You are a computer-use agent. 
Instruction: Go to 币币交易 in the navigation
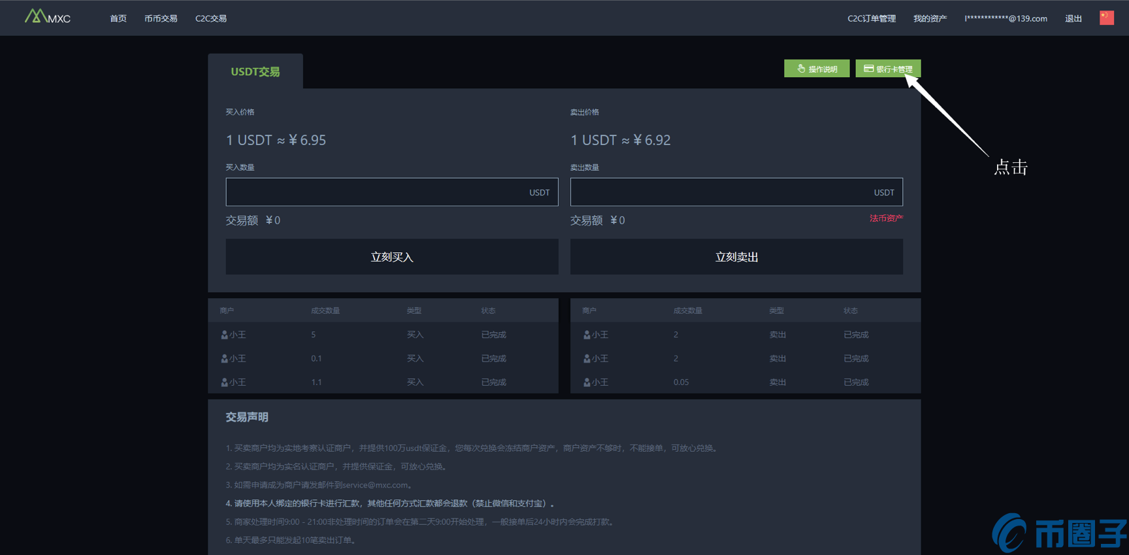coord(161,18)
